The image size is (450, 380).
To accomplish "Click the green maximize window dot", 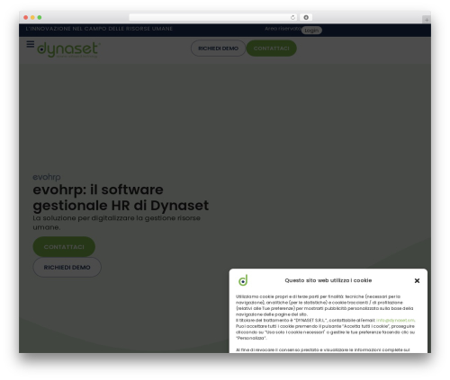I will (x=40, y=17).
